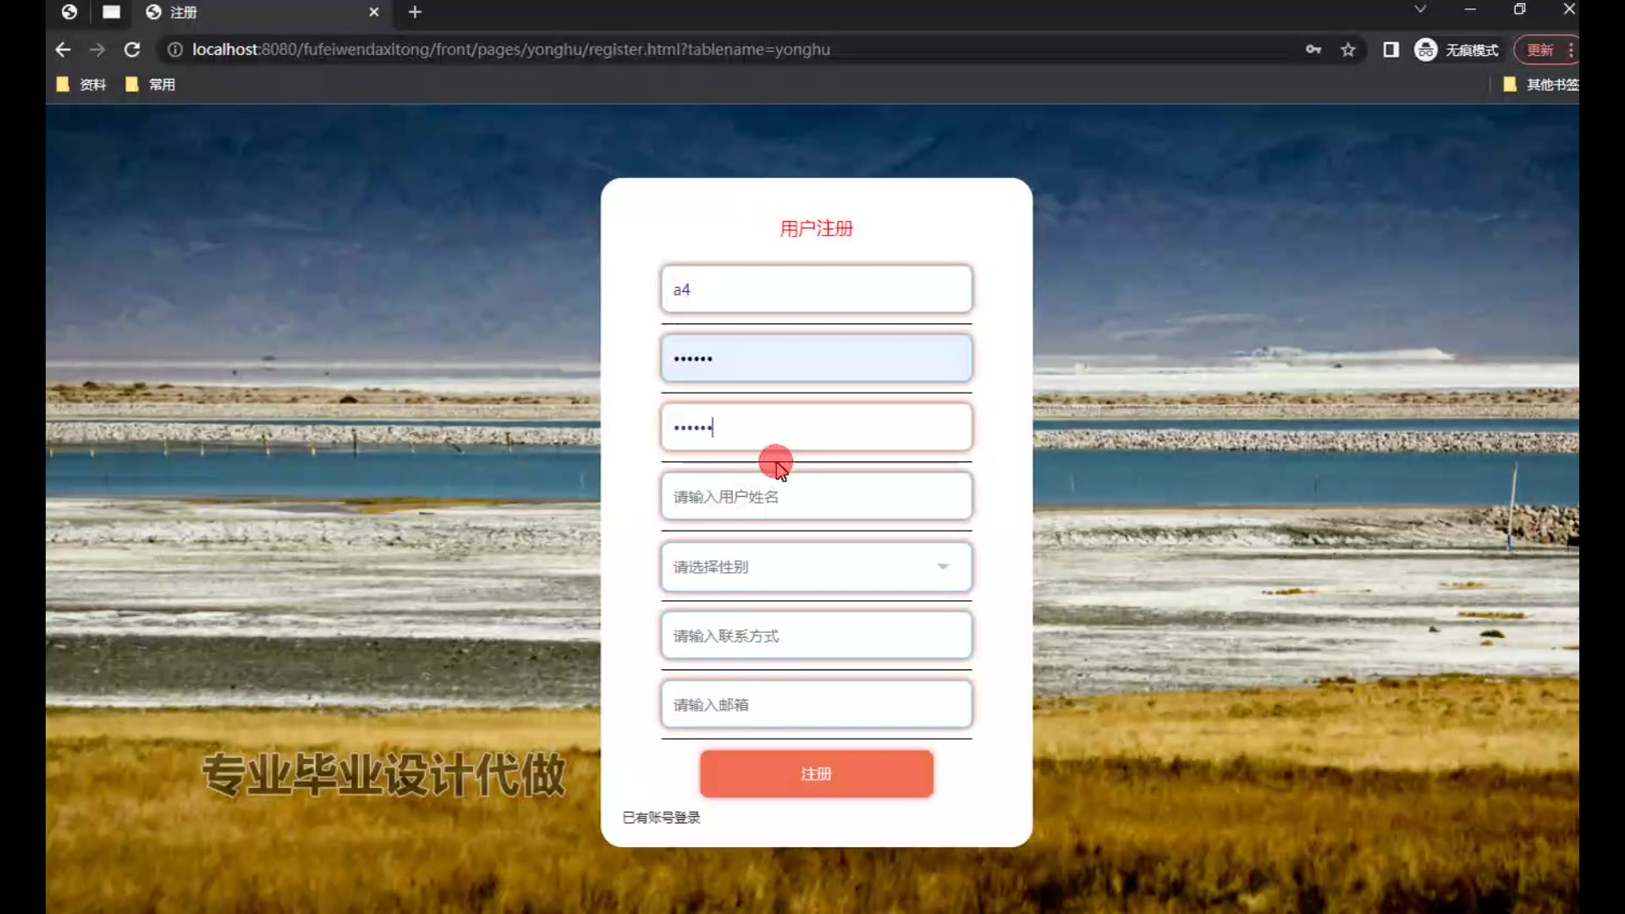Close the 注册 tab

point(373,12)
